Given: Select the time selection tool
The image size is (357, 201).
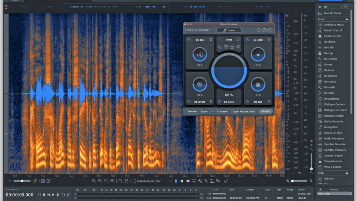Looking at the screenshot, I should point(176,181).
